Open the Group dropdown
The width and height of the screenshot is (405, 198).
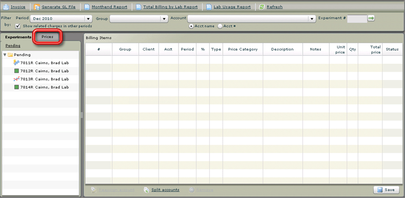[x=139, y=18]
